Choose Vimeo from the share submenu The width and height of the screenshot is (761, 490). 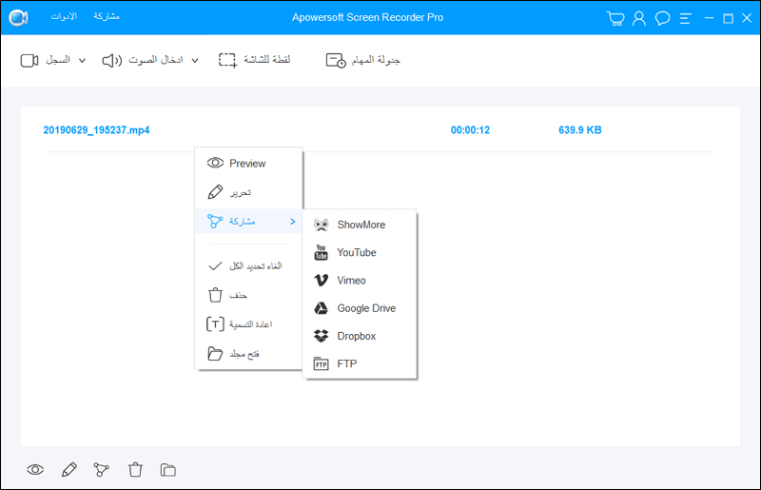360,281
